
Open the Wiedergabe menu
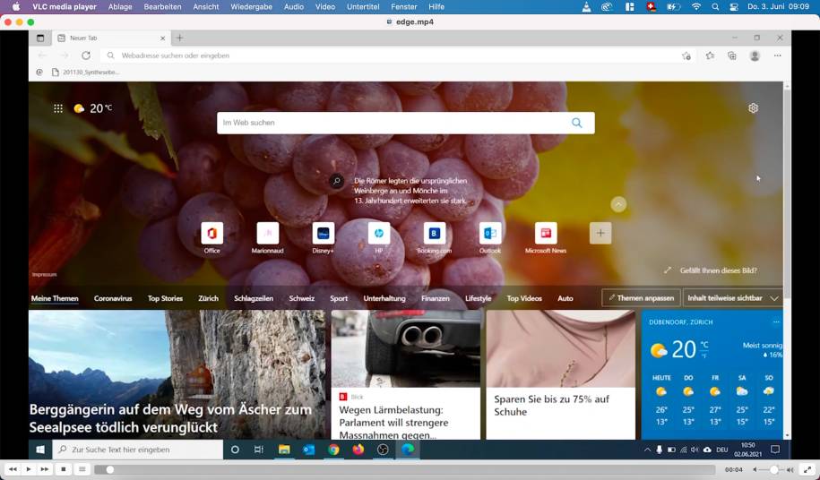point(251,7)
